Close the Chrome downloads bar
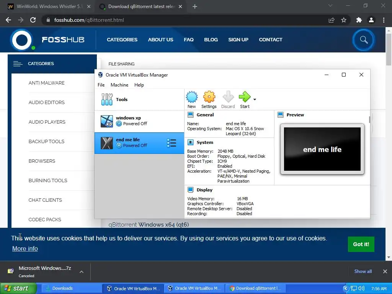This screenshot has width=392, height=294. click(385, 271)
